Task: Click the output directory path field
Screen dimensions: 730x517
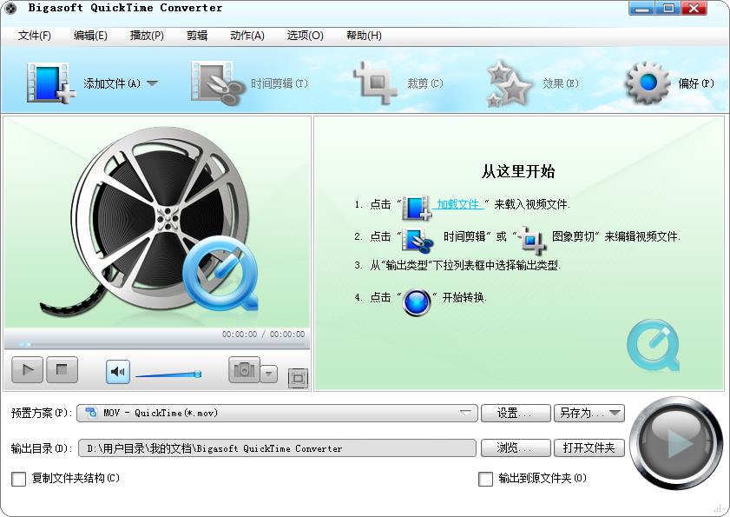Action: pyautogui.click(x=278, y=447)
